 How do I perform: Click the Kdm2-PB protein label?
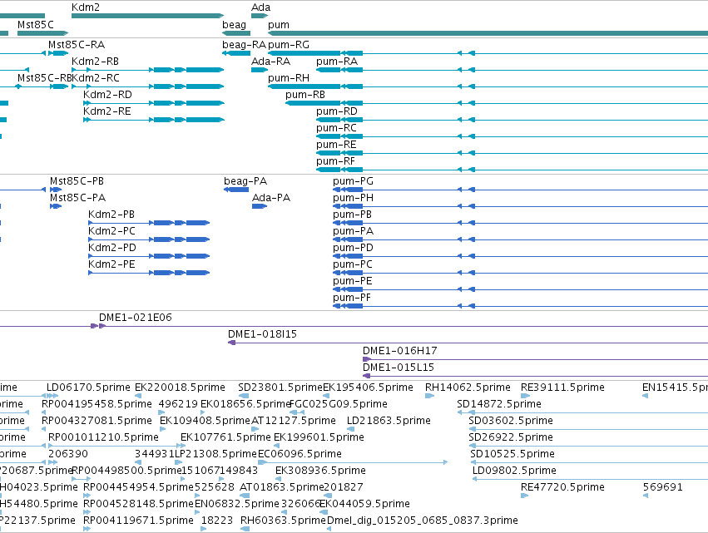point(111,215)
